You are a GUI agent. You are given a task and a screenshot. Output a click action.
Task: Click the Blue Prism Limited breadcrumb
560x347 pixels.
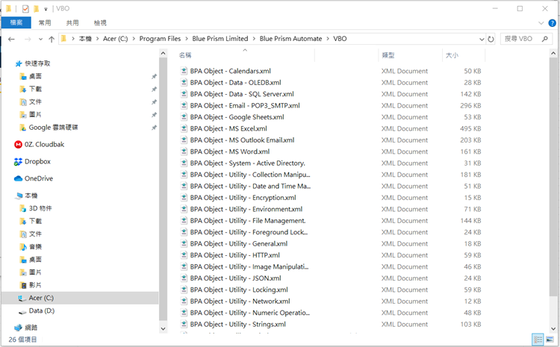[220, 39]
